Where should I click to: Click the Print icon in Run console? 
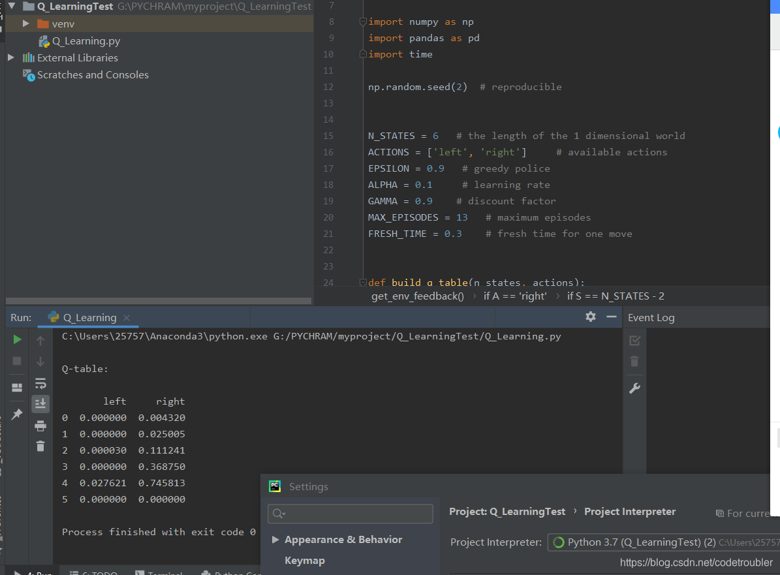(x=40, y=426)
